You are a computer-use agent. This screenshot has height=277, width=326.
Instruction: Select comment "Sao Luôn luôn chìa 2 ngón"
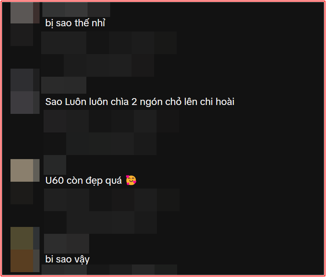(140, 102)
